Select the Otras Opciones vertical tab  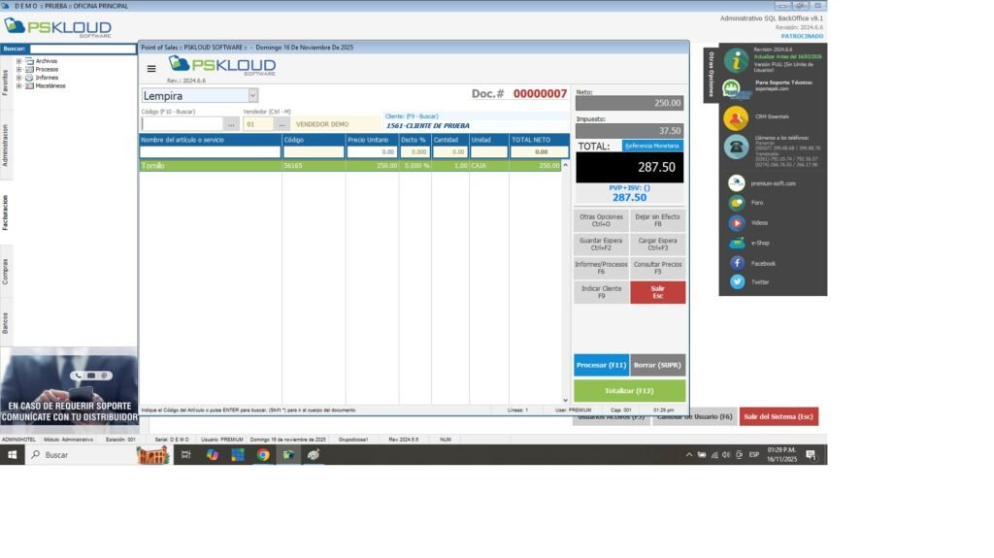[x=711, y=75]
